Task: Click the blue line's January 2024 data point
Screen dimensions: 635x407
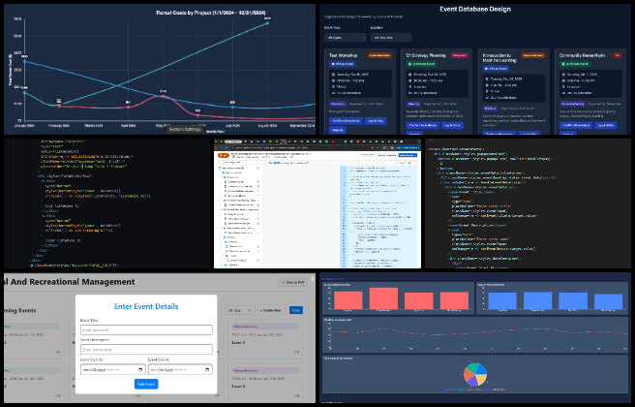Action: click(x=25, y=61)
